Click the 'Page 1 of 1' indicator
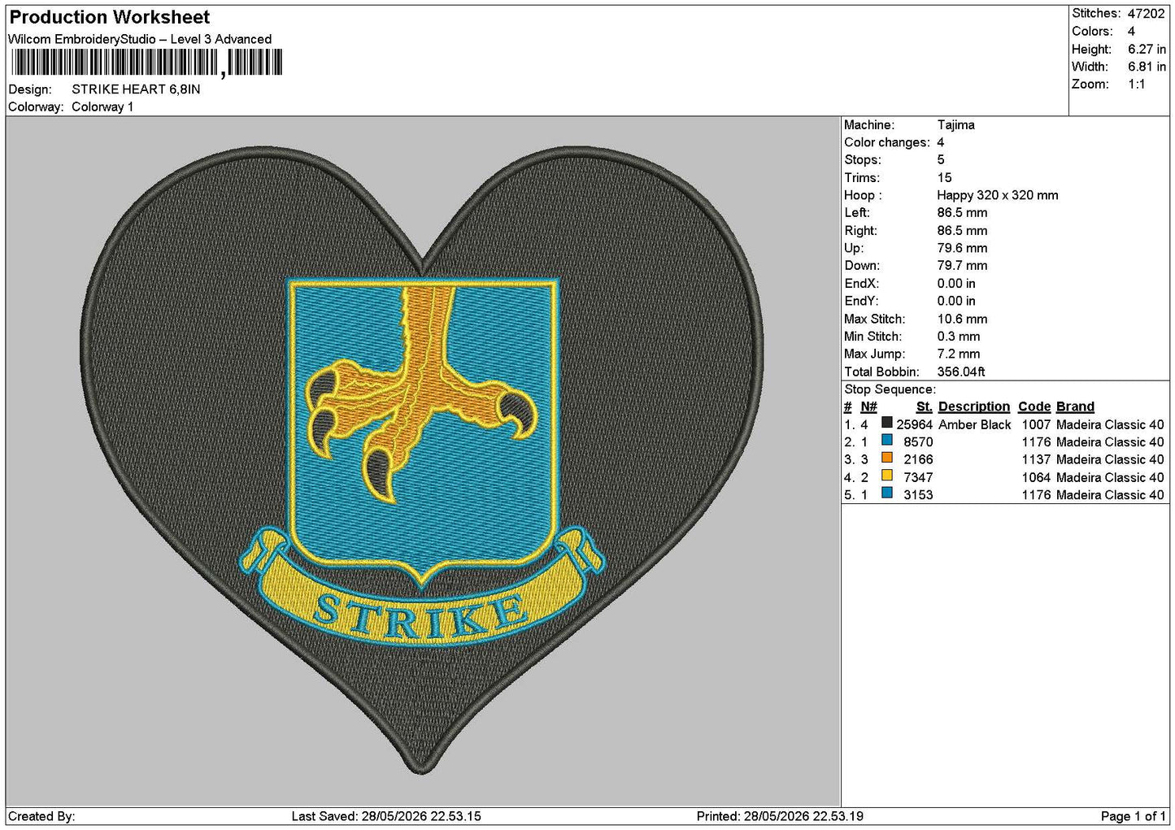The height and width of the screenshot is (830, 1175). tap(1133, 816)
